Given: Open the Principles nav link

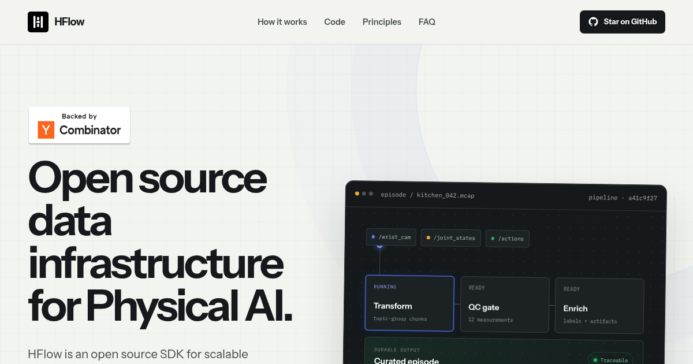Looking at the screenshot, I should point(382,22).
